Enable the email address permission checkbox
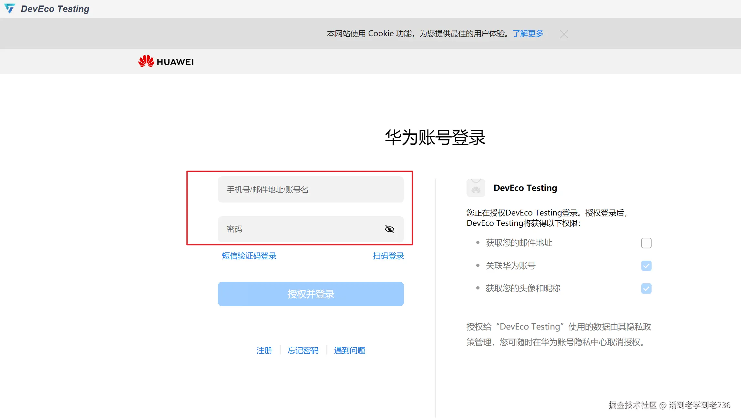The width and height of the screenshot is (741, 420). pyautogui.click(x=646, y=243)
